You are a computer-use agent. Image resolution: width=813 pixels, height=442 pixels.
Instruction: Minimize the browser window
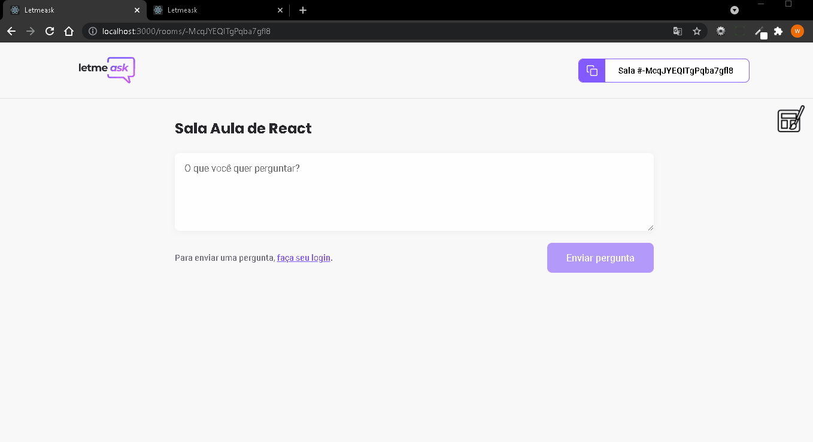point(762,4)
